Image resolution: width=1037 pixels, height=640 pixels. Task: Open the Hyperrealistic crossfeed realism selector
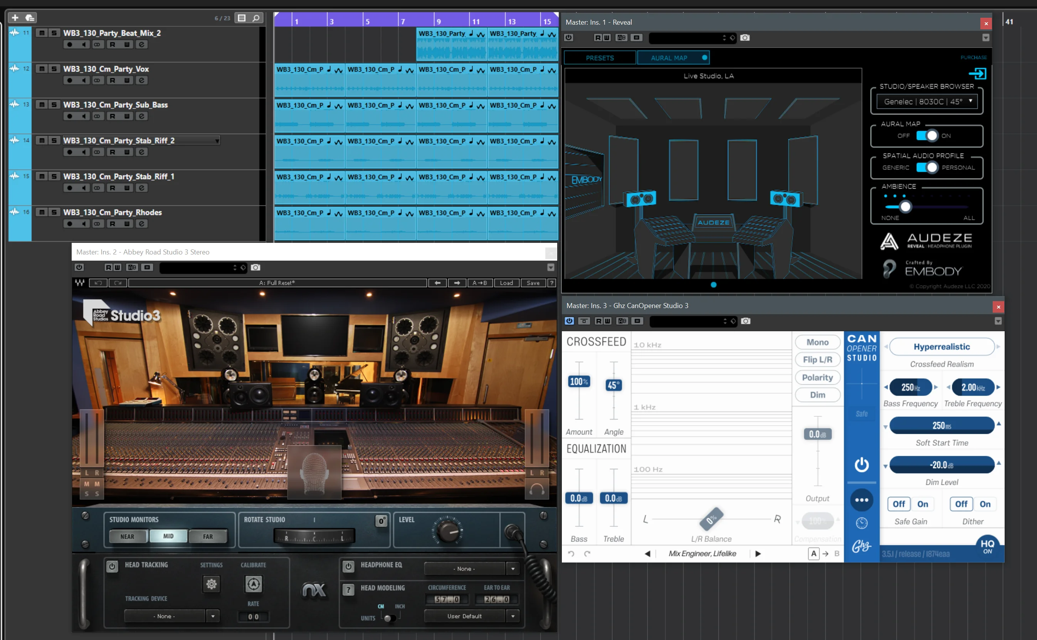pos(941,347)
